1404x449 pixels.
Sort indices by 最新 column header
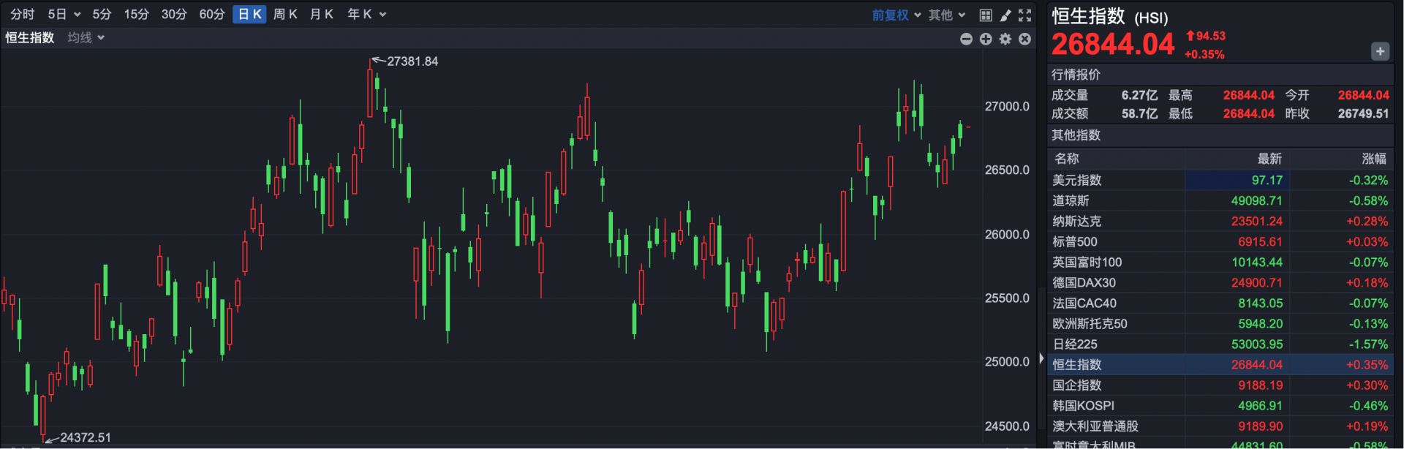click(1270, 159)
